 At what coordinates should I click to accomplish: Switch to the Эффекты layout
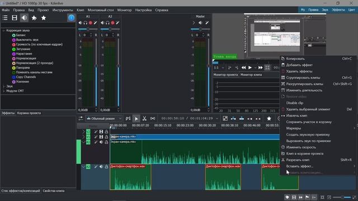pyautogui.click(x=338, y=10)
